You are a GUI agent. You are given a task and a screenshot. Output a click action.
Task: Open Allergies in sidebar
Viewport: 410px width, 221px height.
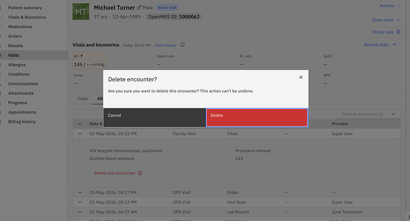tap(17, 65)
